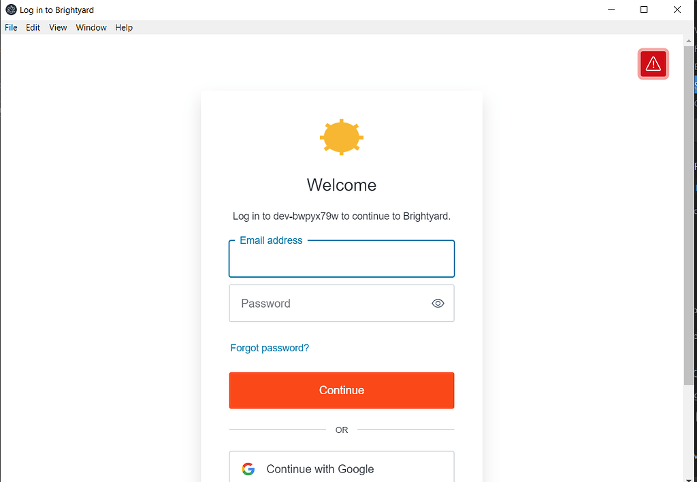Click the red warning alert icon
Screen dimensions: 697x482
click(653, 63)
